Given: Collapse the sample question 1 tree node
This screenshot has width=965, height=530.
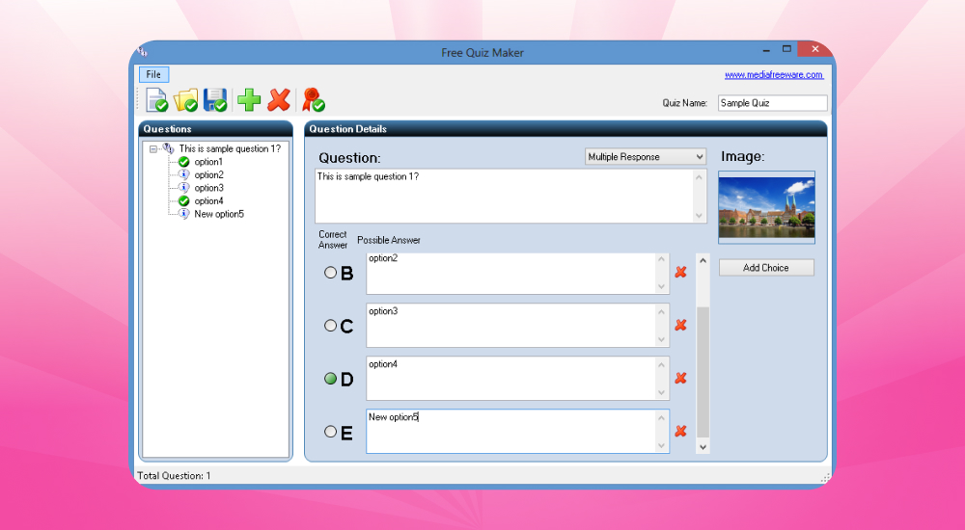Looking at the screenshot, I should point(153,148).
